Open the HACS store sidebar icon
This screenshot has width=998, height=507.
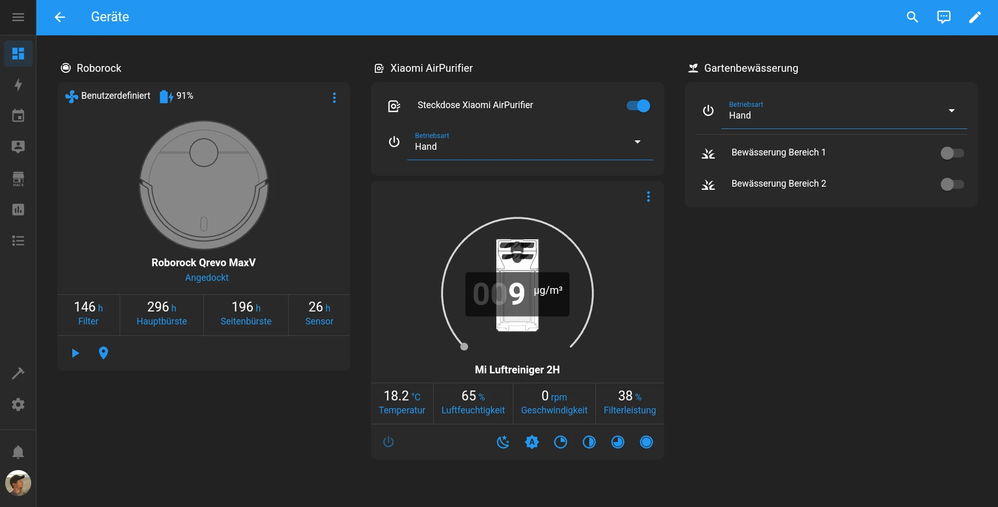coord(18,178)
